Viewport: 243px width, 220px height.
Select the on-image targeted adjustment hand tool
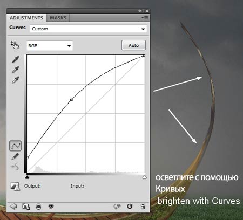pyautogui.click(x=15, y=45)
